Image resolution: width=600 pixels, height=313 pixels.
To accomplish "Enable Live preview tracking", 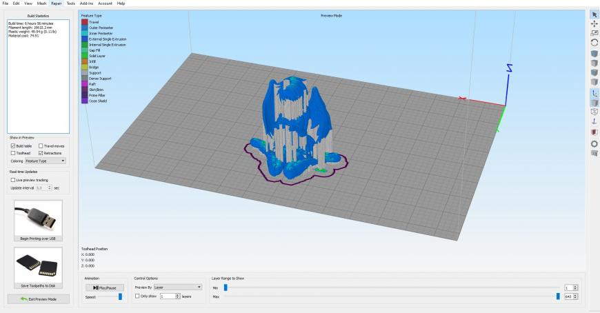I will [13, 180].
